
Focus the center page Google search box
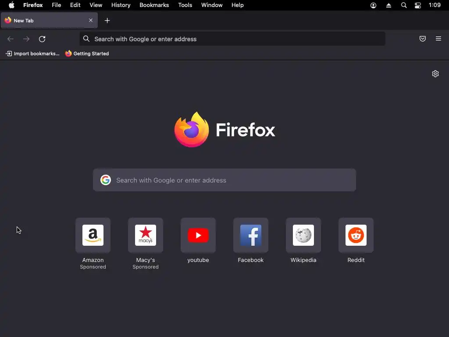(x=224, y=180)
